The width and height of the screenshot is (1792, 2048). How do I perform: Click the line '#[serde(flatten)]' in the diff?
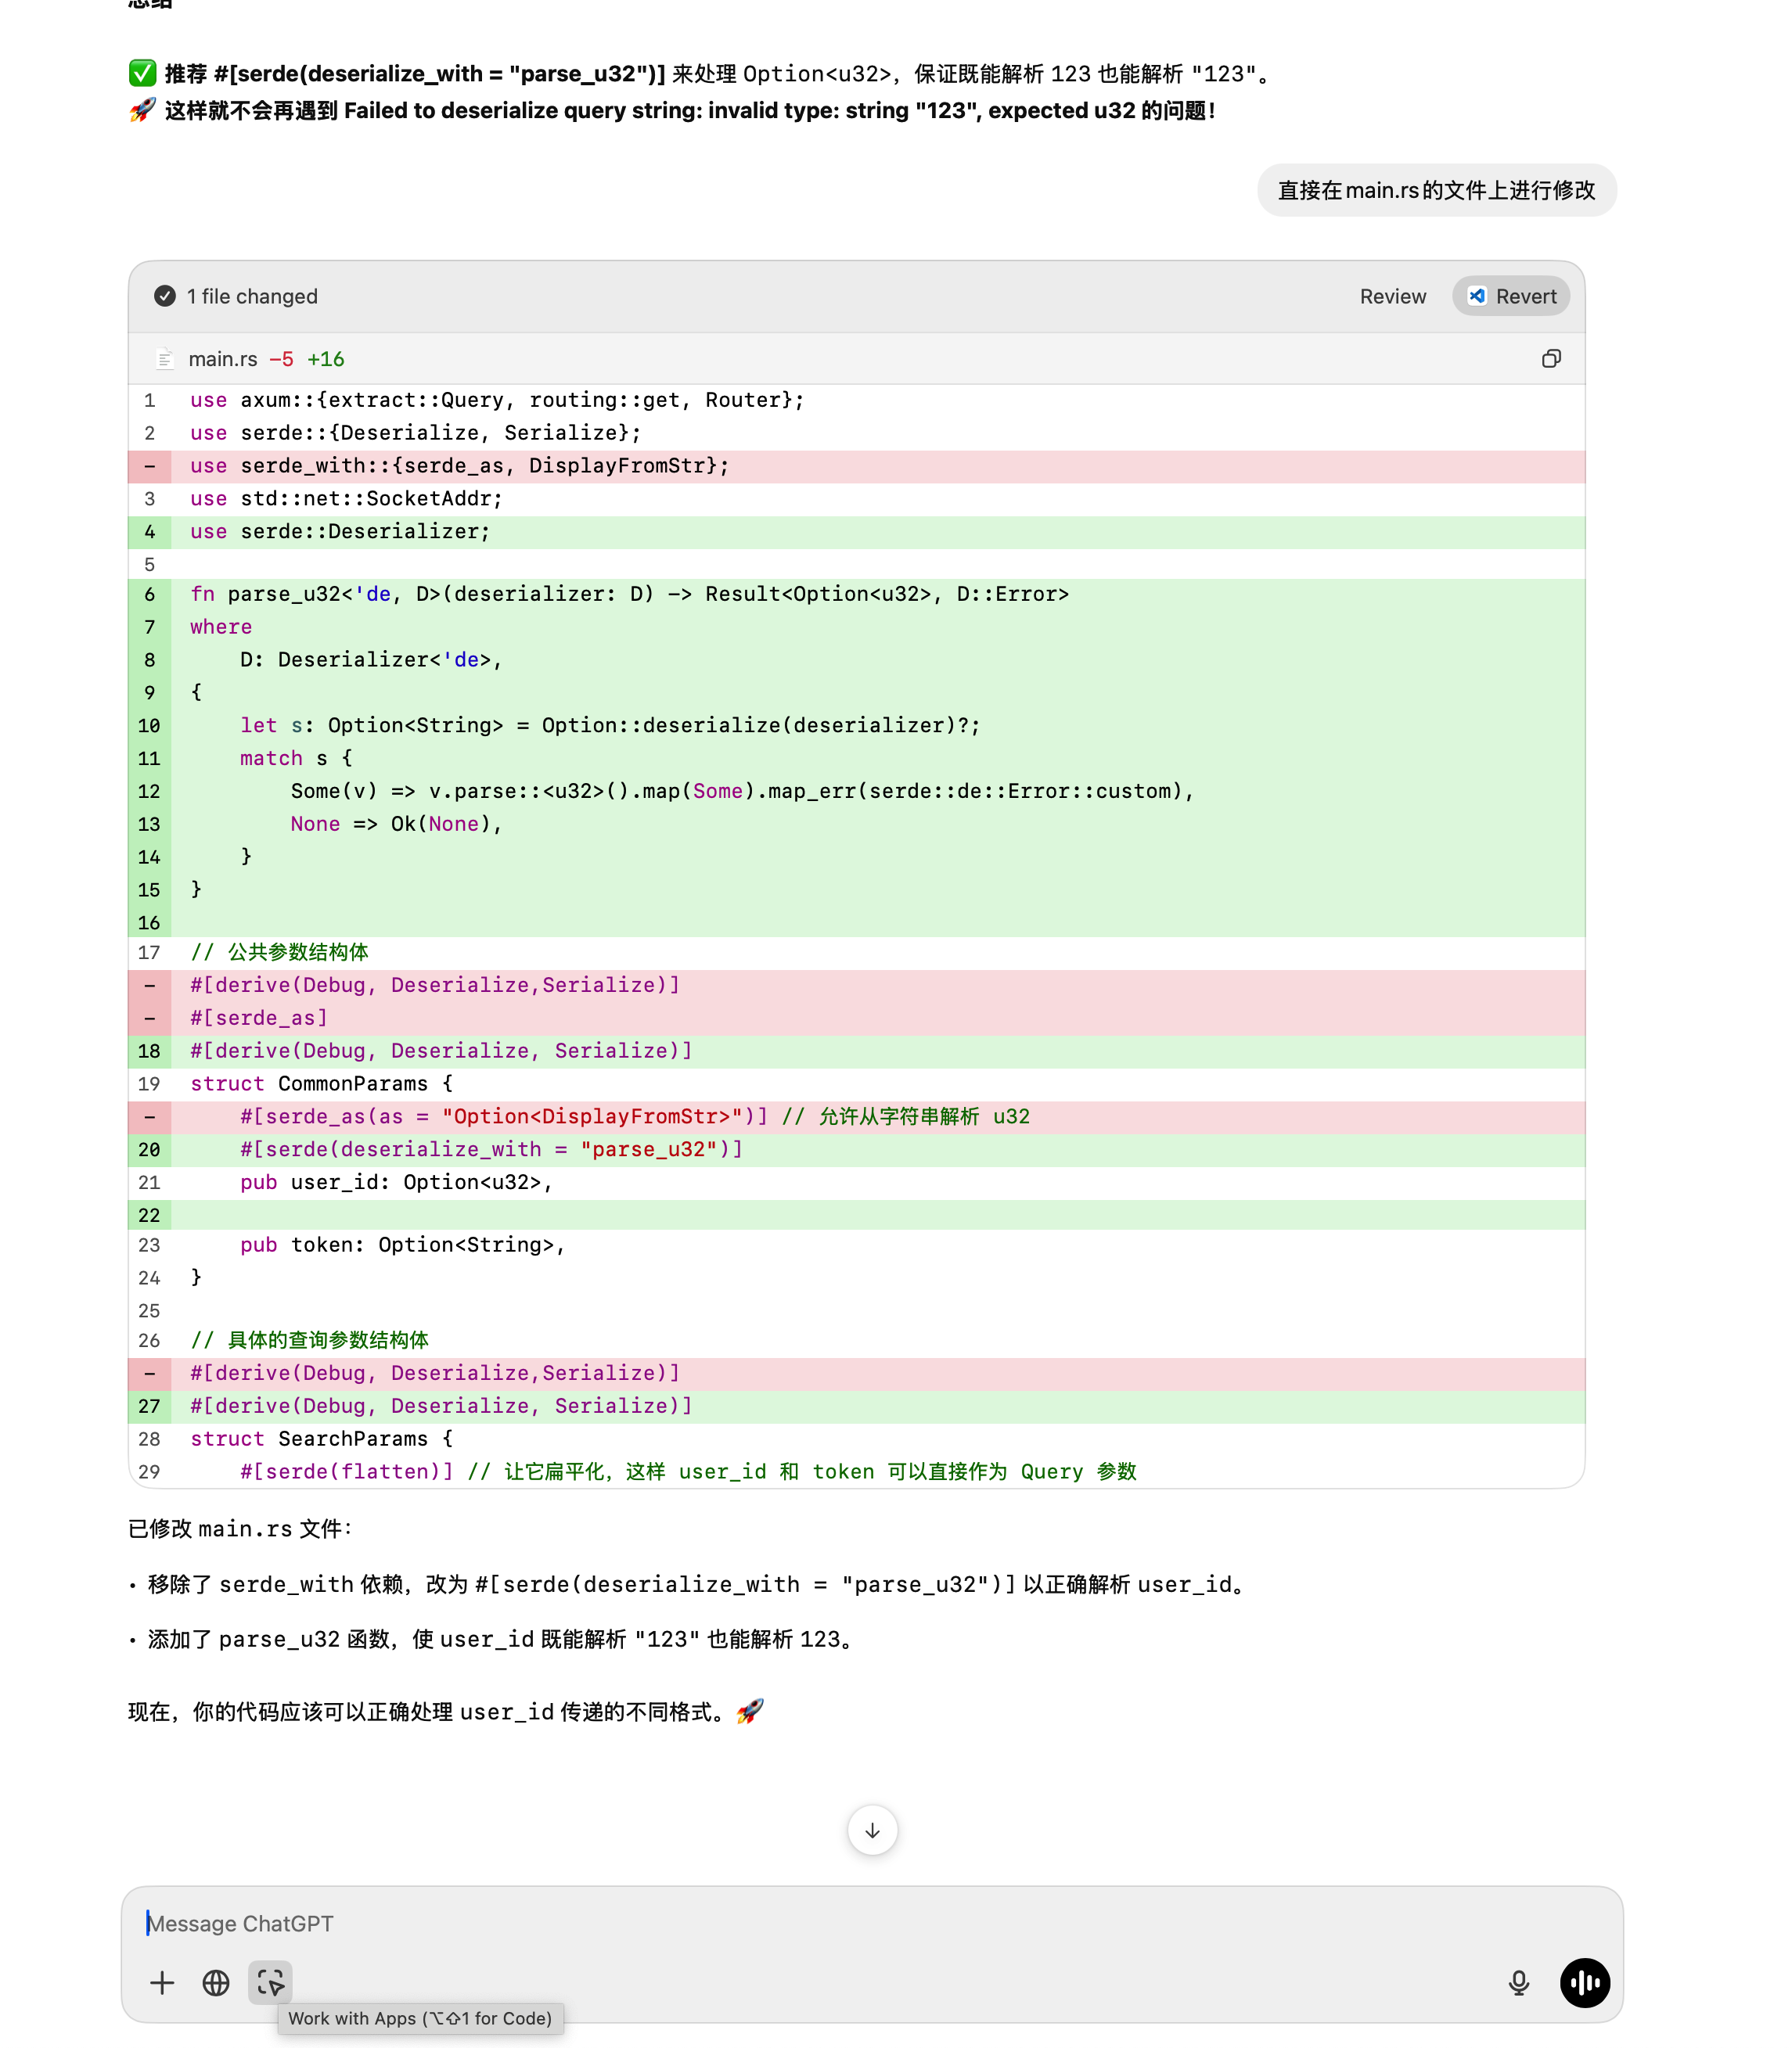click(x=856, y=1471)
